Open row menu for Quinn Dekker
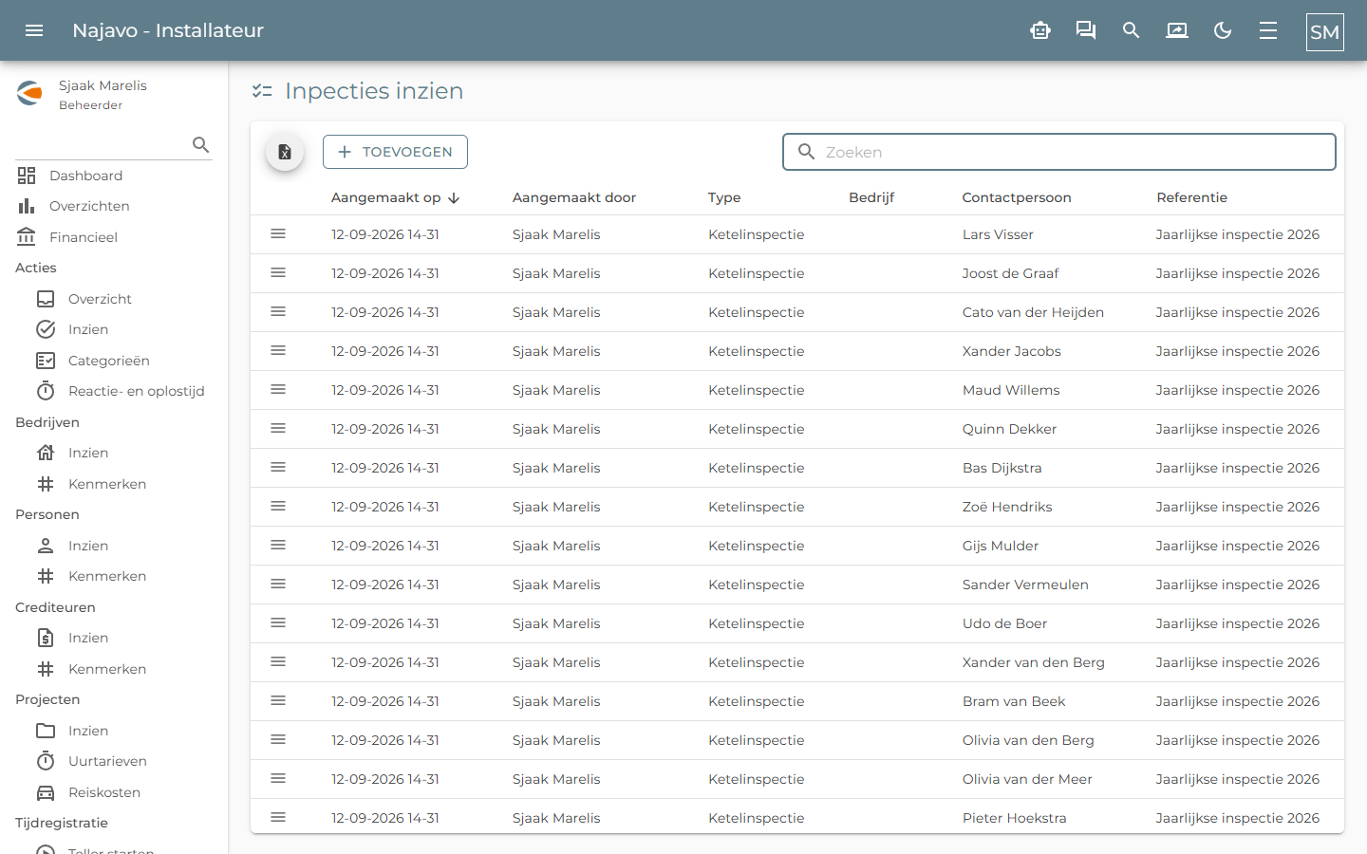 278,428
